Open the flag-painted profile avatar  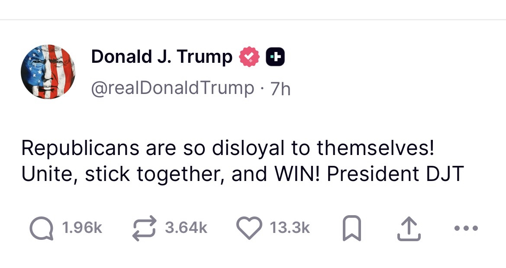point(48,72)
